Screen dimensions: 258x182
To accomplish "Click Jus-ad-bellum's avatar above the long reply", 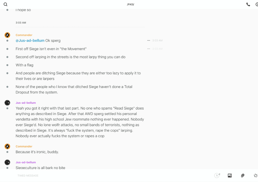I will point(7,103).
